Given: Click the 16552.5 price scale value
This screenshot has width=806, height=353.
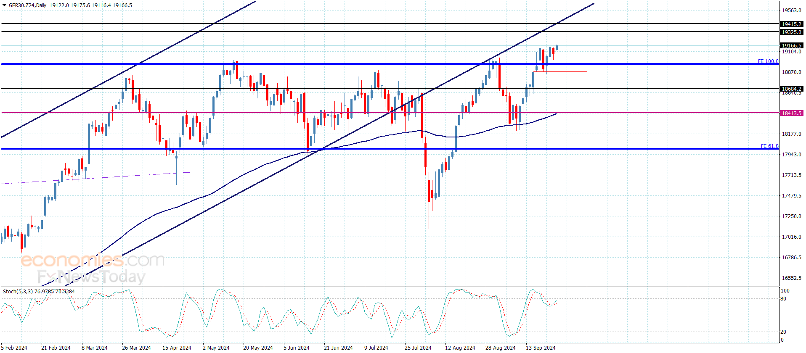Looking at the screenshot, I should (x=792, y=278).
